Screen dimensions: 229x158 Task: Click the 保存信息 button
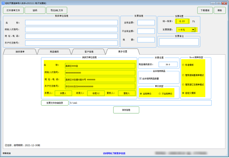coord(126,110)
